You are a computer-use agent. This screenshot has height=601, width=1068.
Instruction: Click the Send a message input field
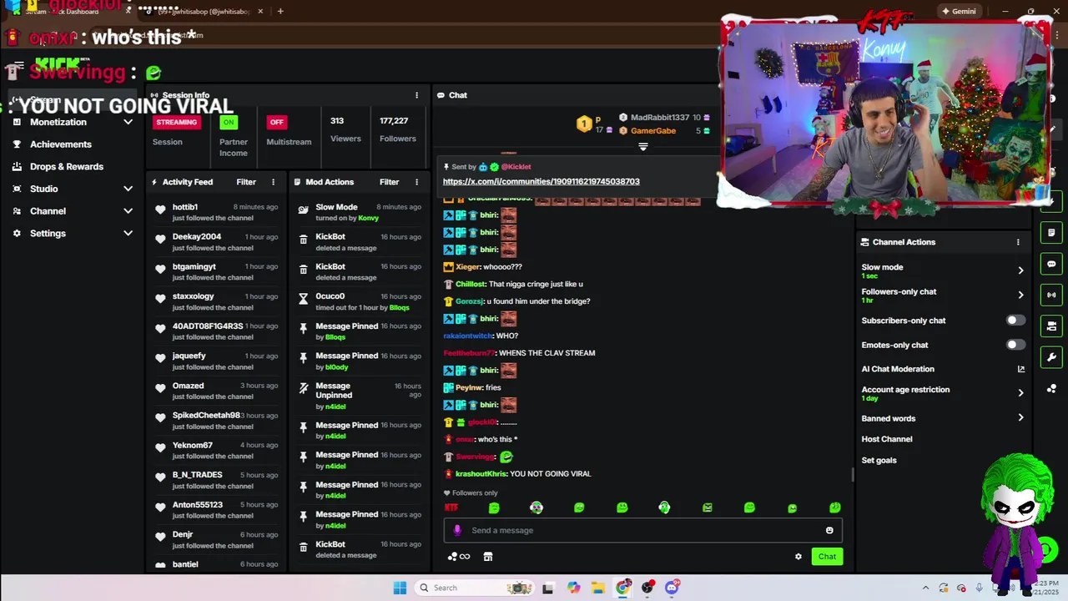(642, 530)
